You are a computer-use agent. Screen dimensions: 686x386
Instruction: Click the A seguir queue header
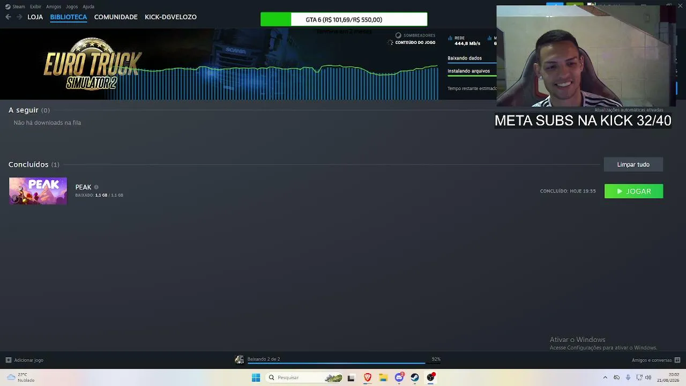29,110
